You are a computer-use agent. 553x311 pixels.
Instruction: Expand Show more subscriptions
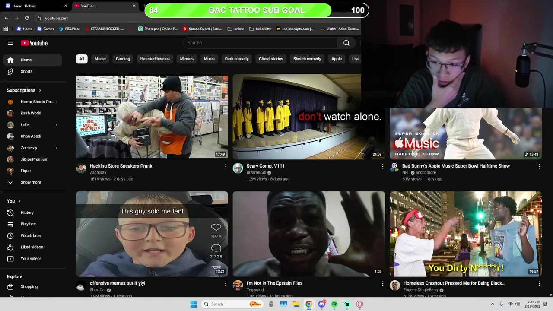pyautogui.click(x=33, y=182)
